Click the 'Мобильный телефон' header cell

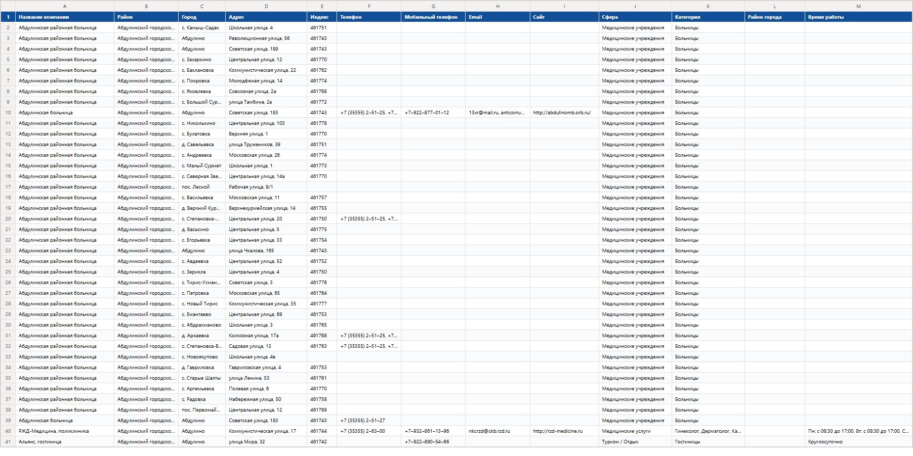click(433, 17)
